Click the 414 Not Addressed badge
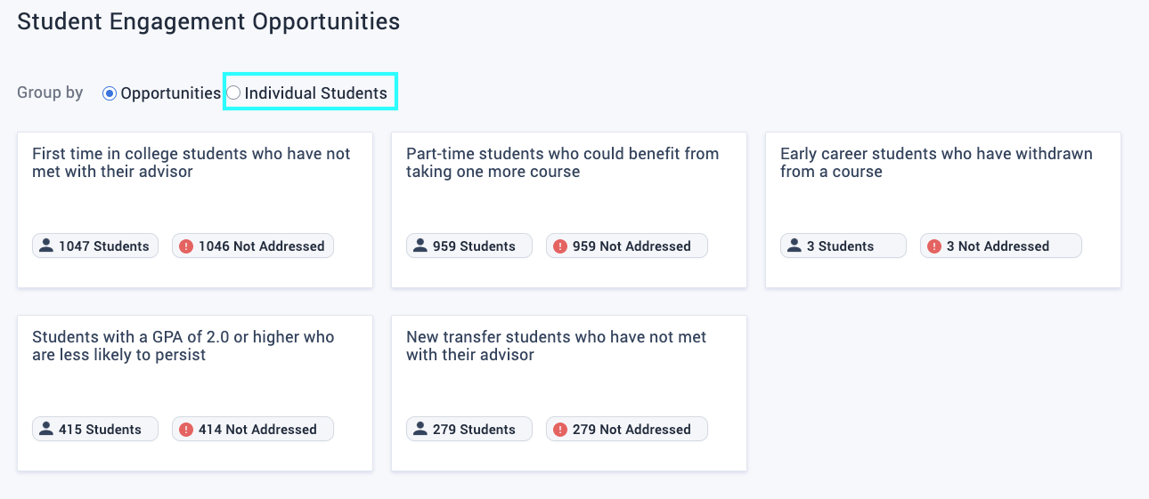Image resolution: width=1149 pixels, height=499 pixels. (253, 430)
